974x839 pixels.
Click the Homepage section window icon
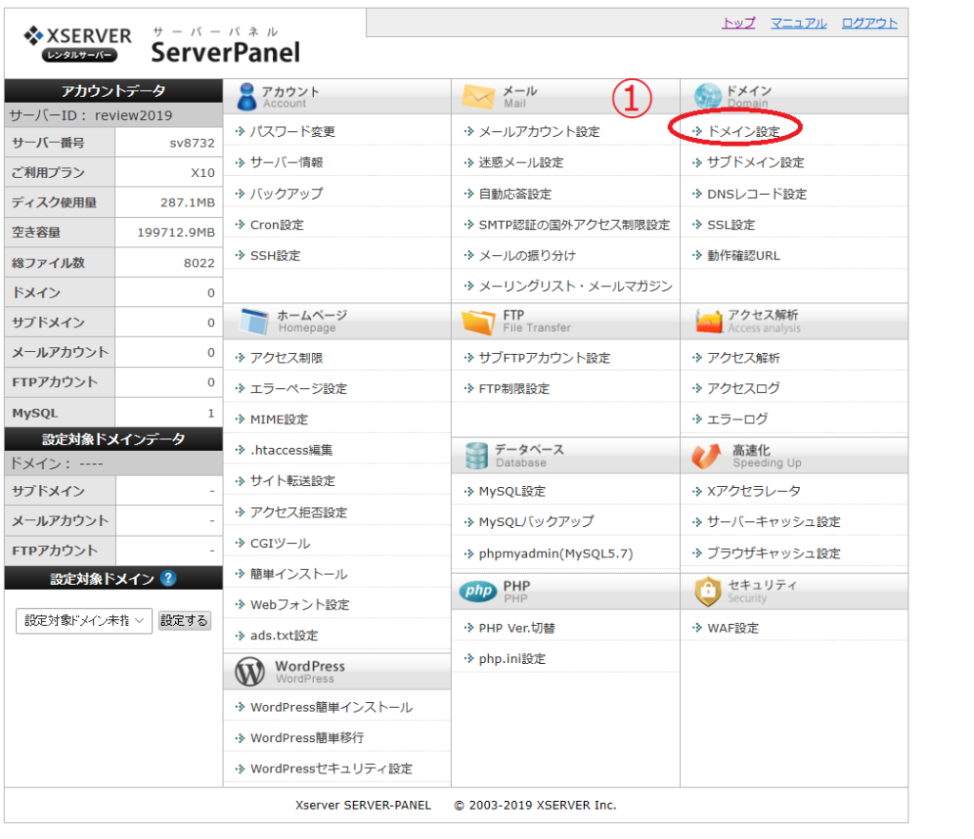pyautogui.click(x=254, y=322)
